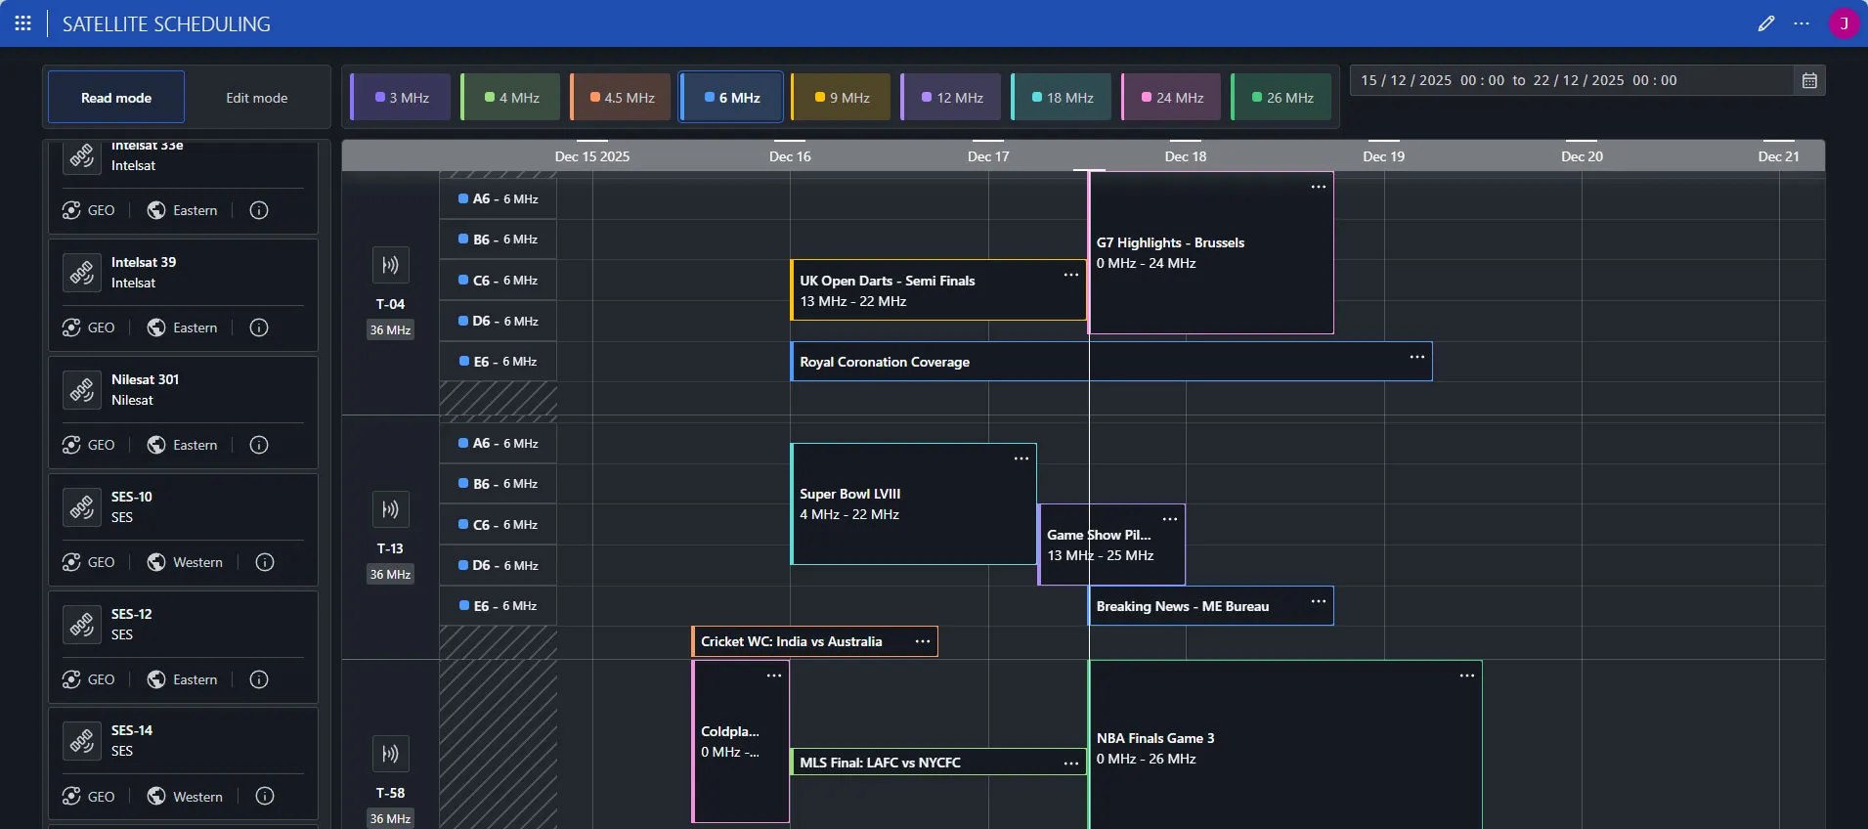Show info for Nilesat 301 satellite
This screenshot has width=1868, height=829.
[259, 445]
